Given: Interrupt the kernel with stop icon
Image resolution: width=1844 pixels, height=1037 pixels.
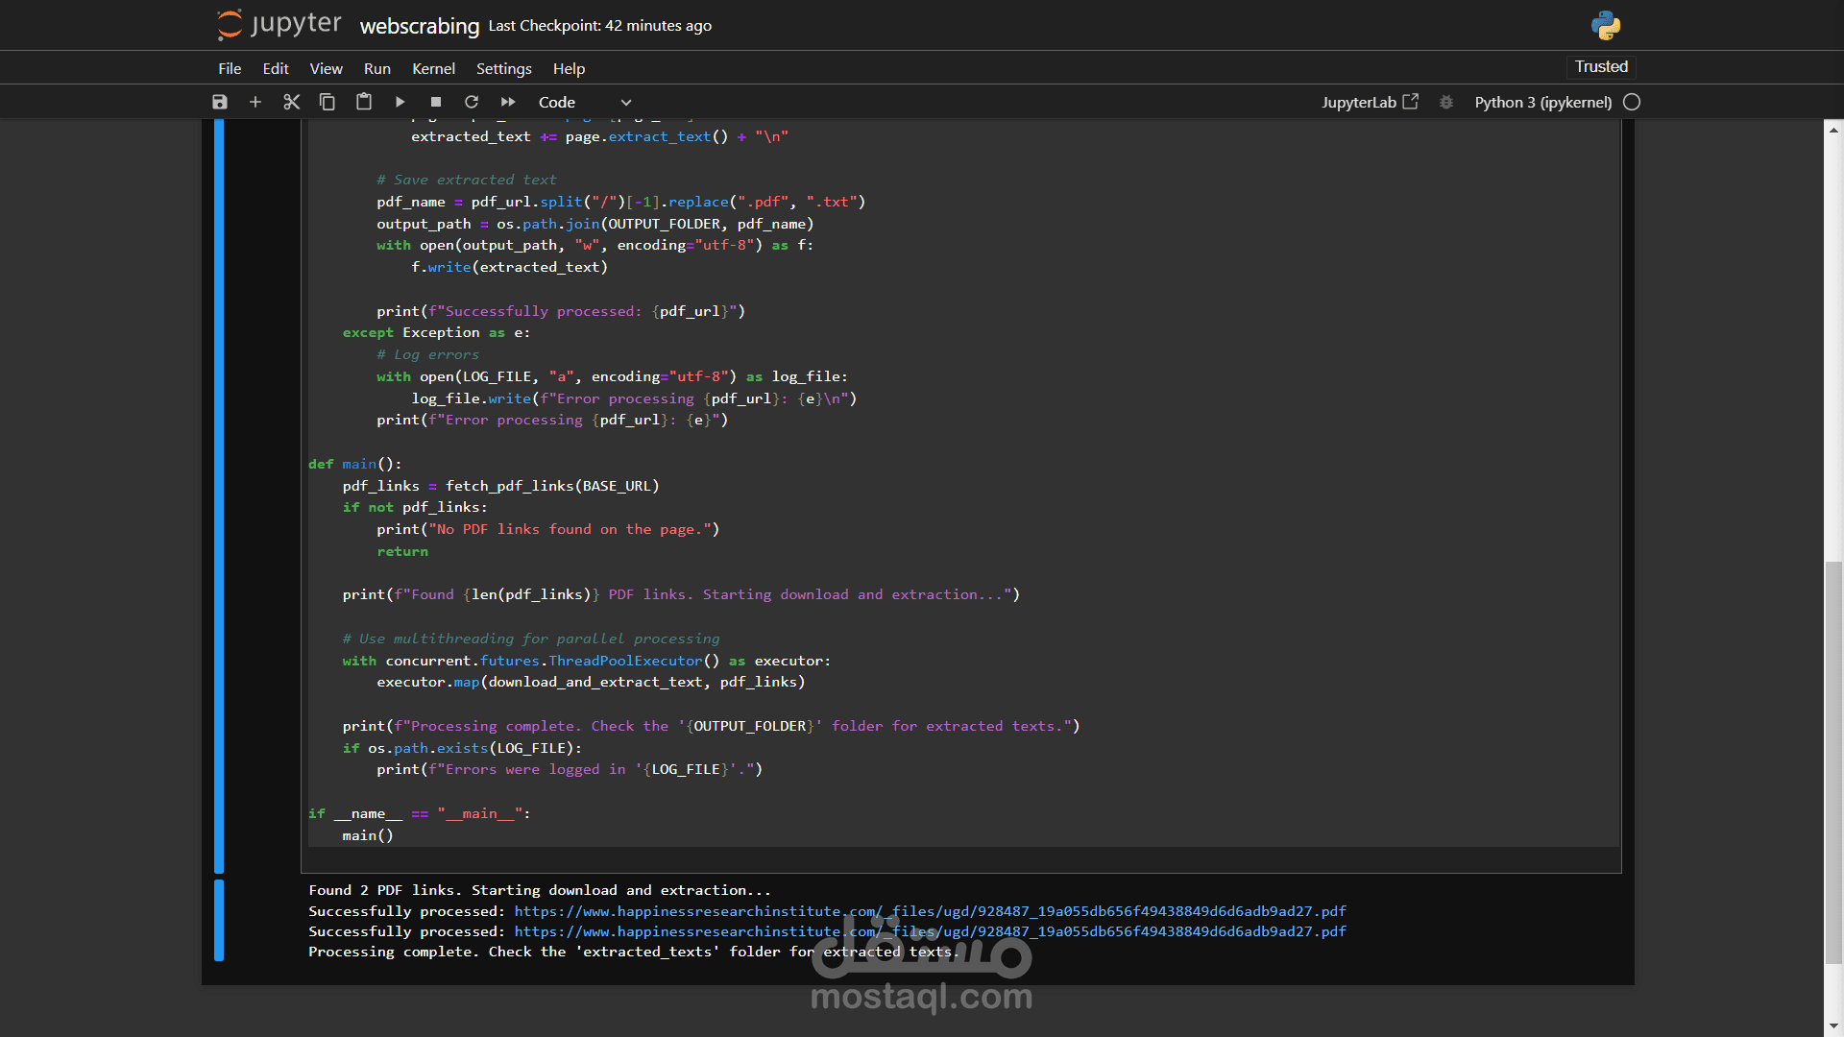Looking at the screenshot, I should point(436,102).
